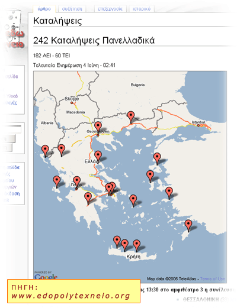
Task: Click the marker in northeastern Thrace
Action: (x=131, y=116)
